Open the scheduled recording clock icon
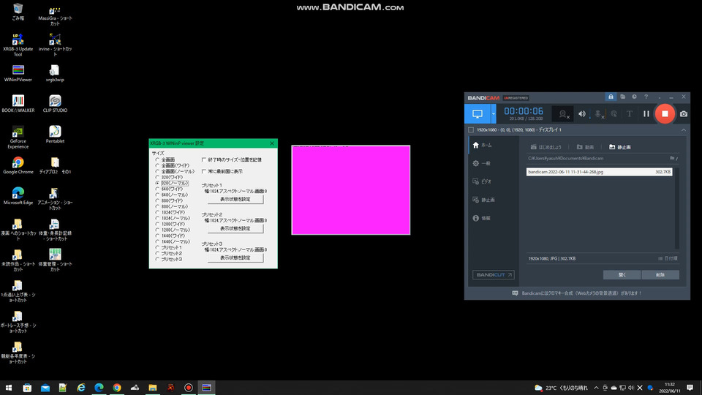This screenshot has height=395, width=702. click(635, 97)
